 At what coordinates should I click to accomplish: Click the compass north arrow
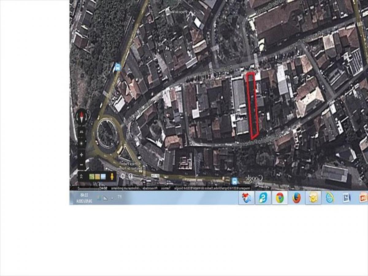point(81,116)
